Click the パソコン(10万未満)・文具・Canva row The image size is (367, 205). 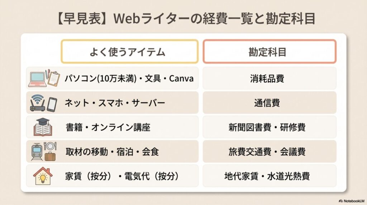(129, 78)
